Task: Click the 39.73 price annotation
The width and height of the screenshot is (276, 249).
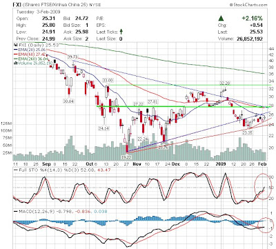Action: [72, 57]
